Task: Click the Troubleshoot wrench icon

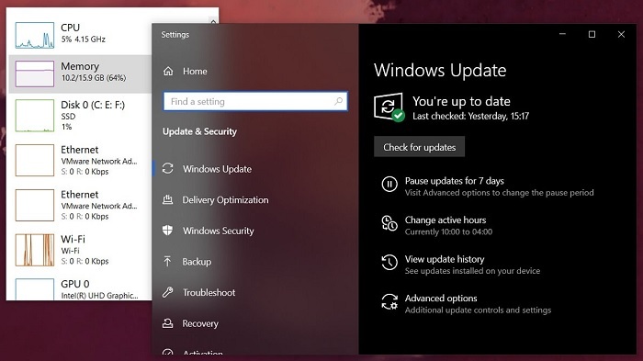Action: [167, 292]
